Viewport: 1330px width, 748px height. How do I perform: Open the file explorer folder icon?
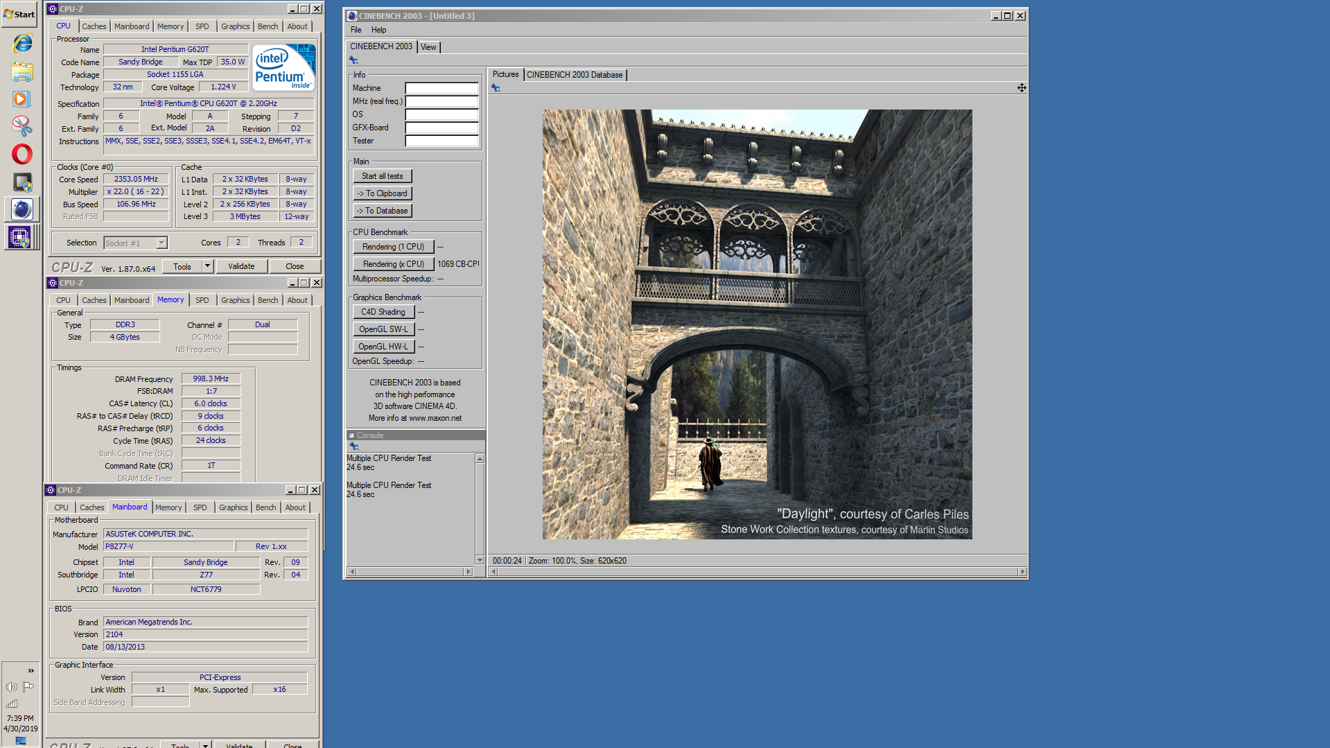pyautogui.click(x=22, y=71)
